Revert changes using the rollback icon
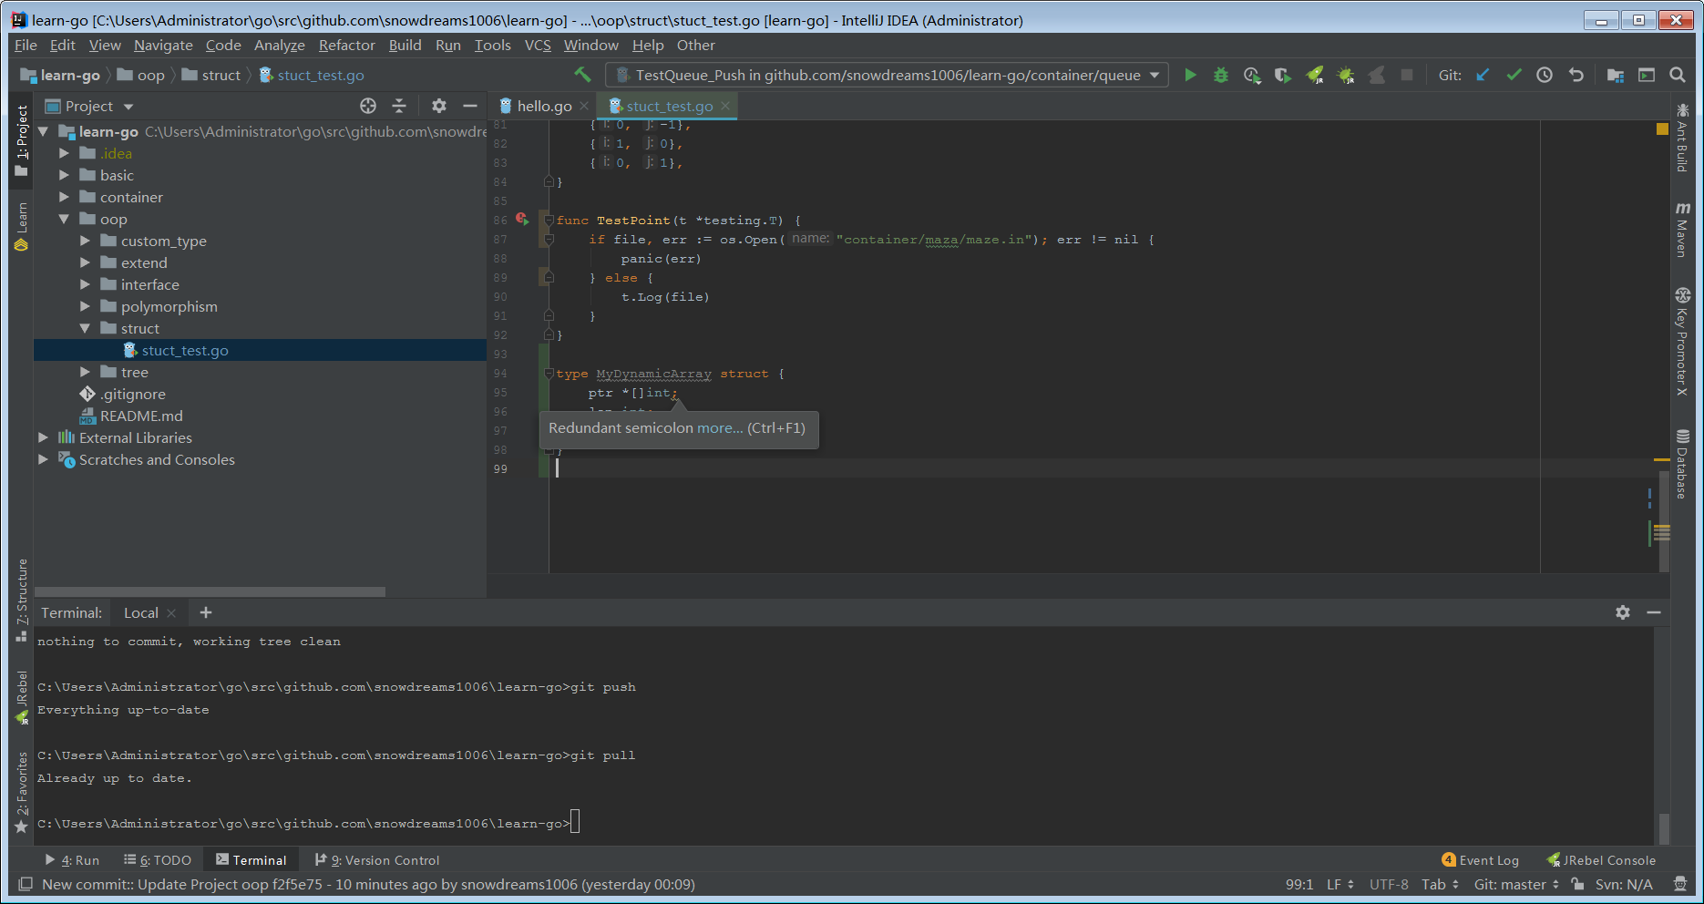 (1576, 76)
